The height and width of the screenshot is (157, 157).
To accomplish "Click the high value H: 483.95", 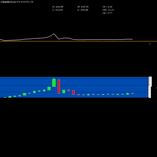I will pyautogui.click(x=83, y=7).
